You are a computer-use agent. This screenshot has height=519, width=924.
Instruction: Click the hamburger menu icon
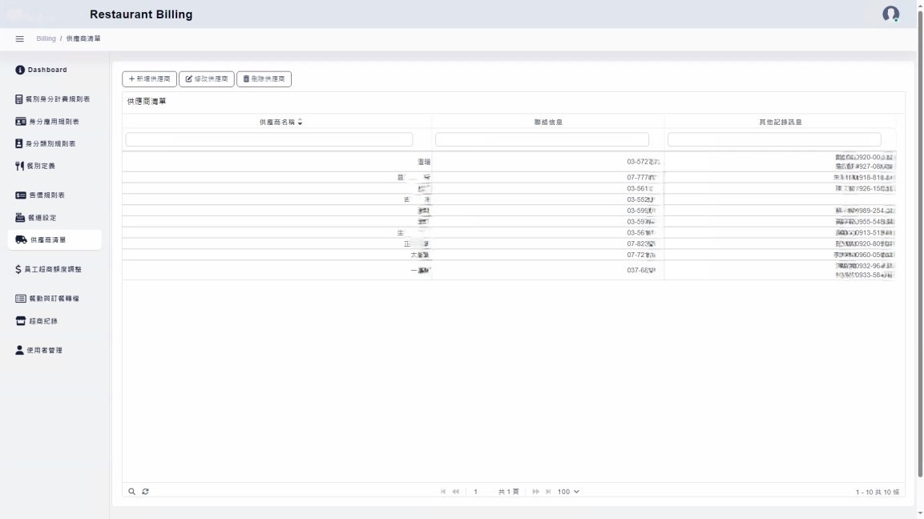[x=20, y=38]
